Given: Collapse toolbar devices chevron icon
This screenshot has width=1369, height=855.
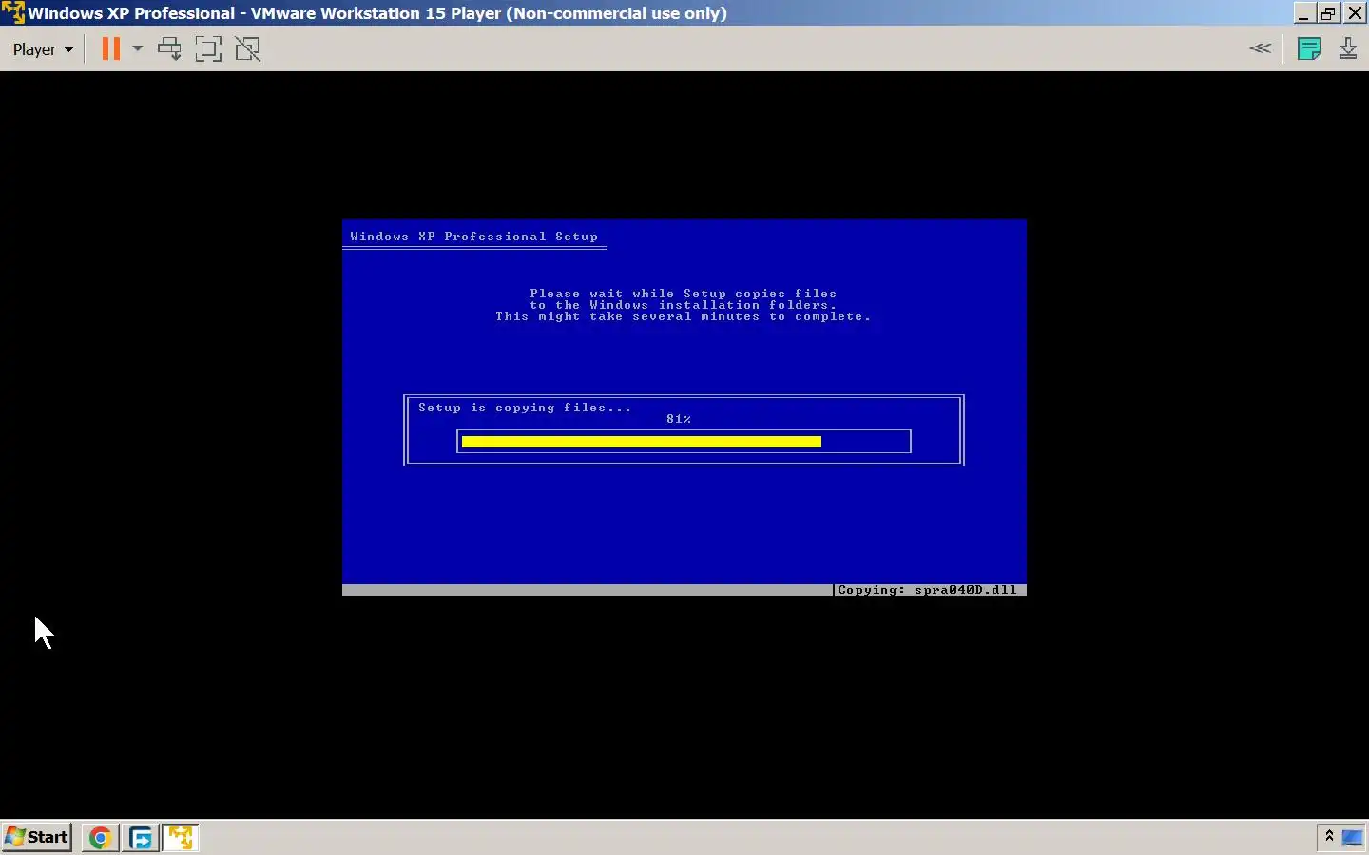Looking at the screenshot, I should click(1260, 48).
